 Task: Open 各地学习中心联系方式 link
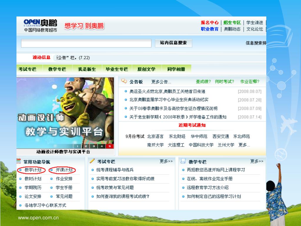(45, 205)
